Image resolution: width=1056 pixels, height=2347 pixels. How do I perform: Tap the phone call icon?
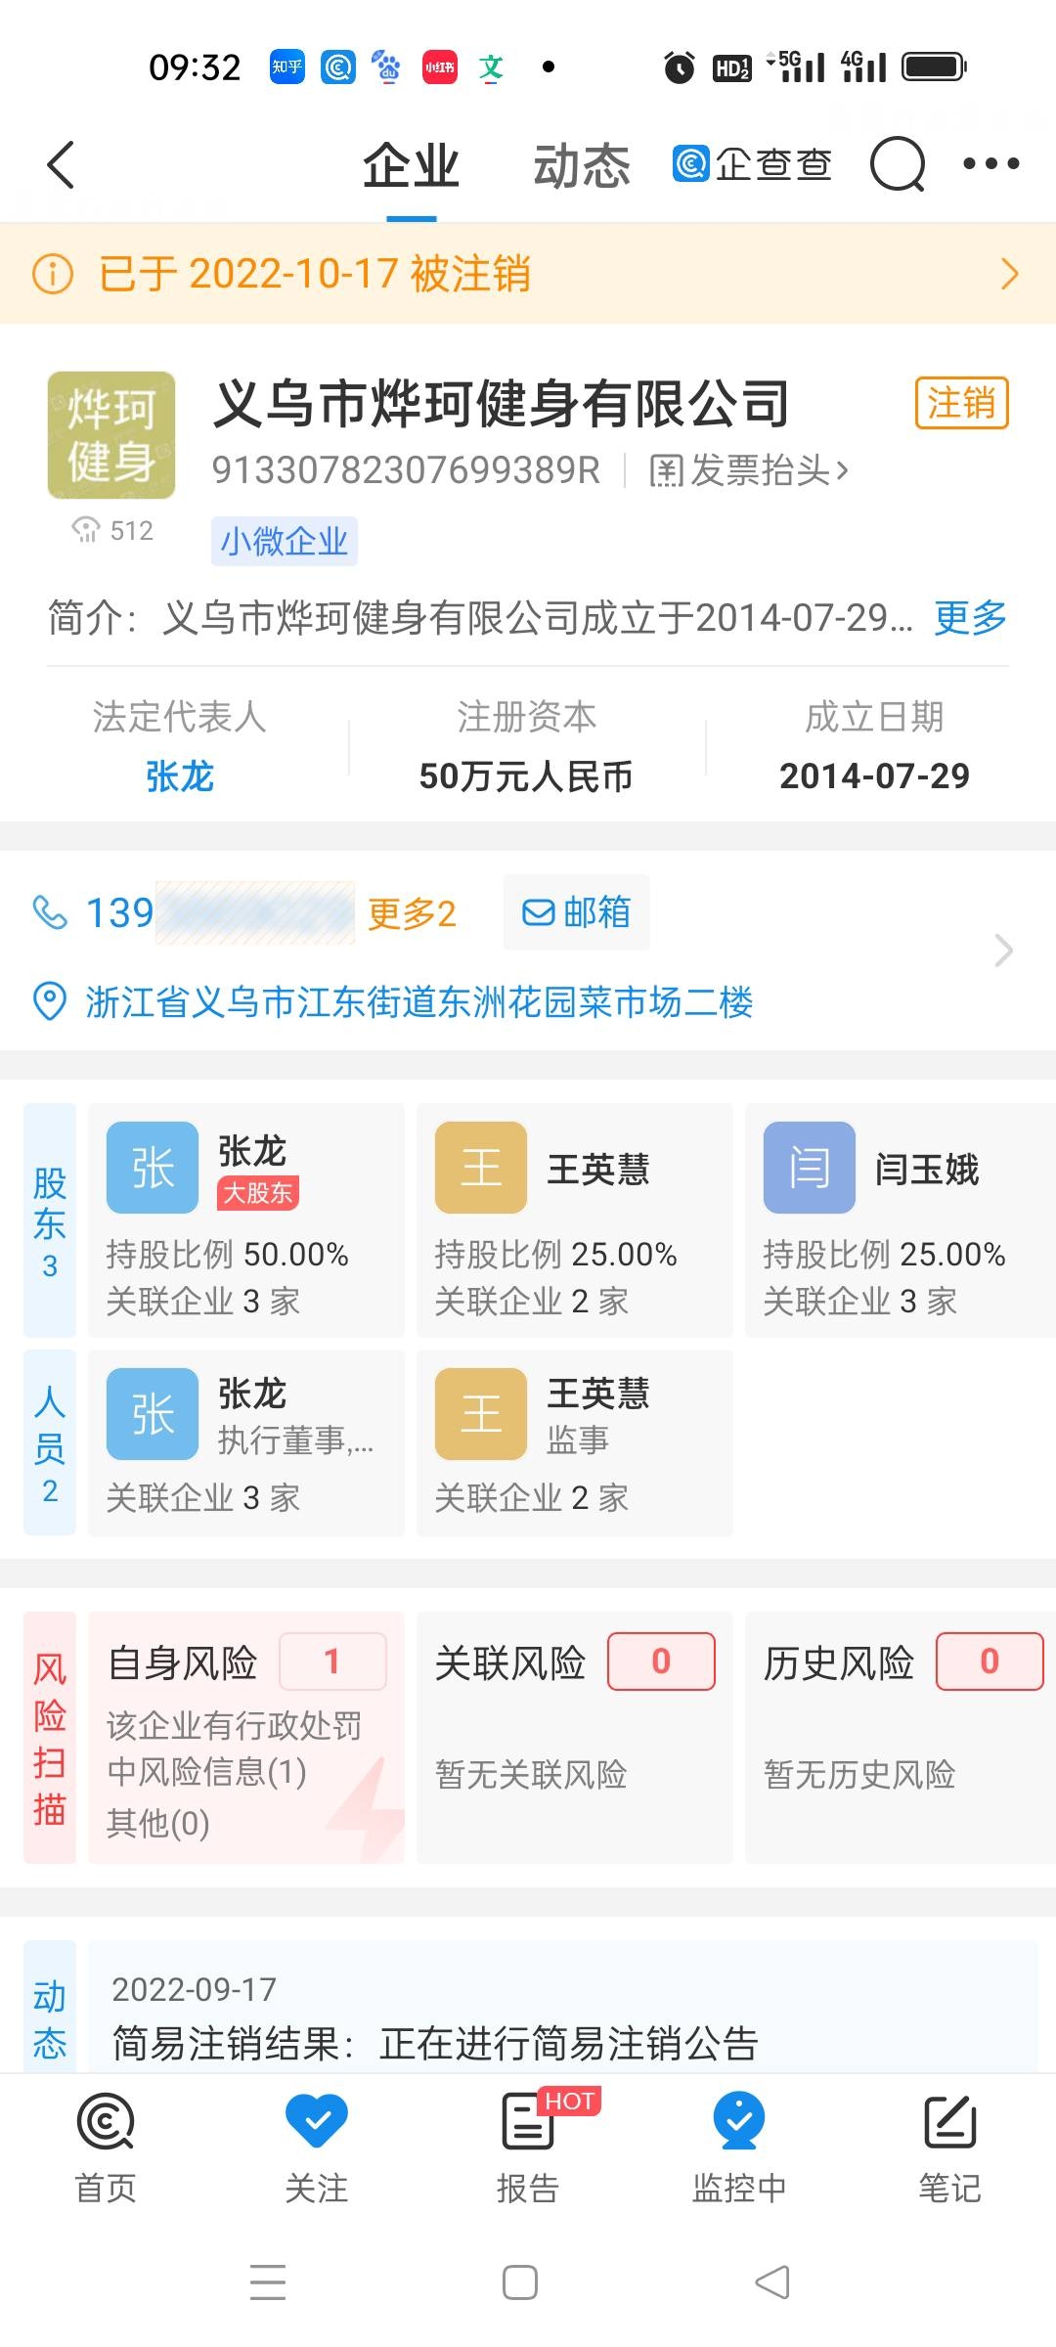tap(50, 913)
